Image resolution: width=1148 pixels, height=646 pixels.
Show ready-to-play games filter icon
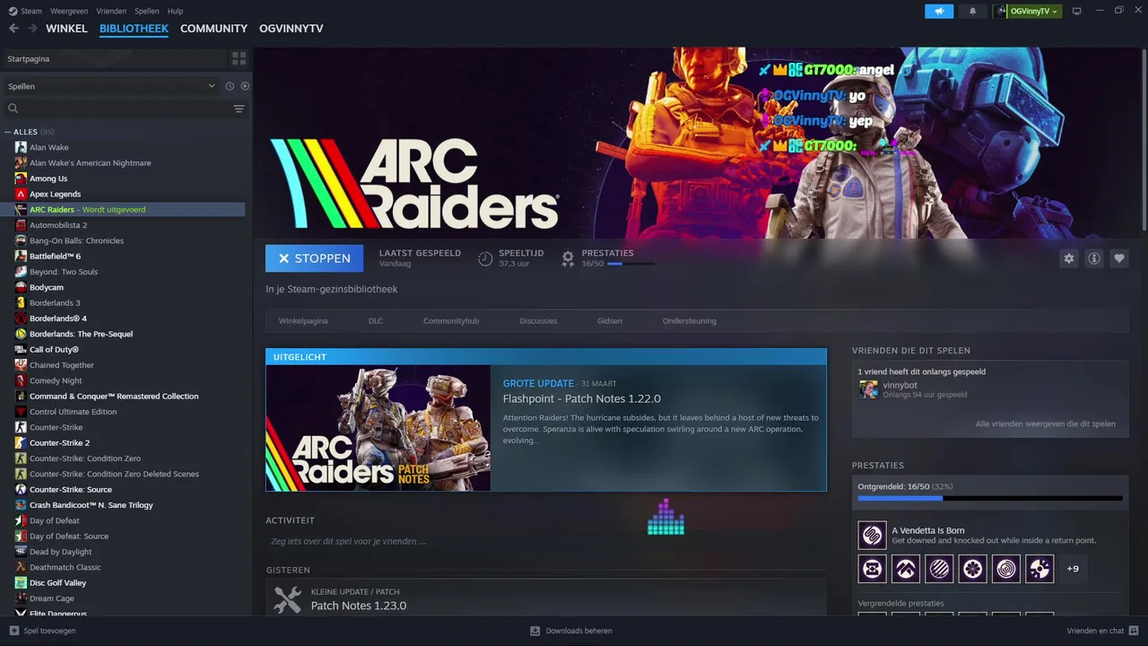(x=245, y=86)
